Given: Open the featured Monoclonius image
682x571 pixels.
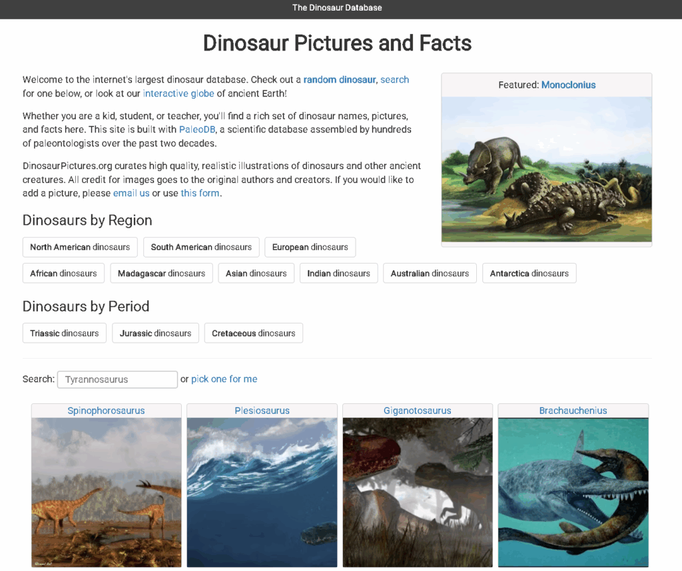Looking at the screenshot, I should [x=546, y=170].
